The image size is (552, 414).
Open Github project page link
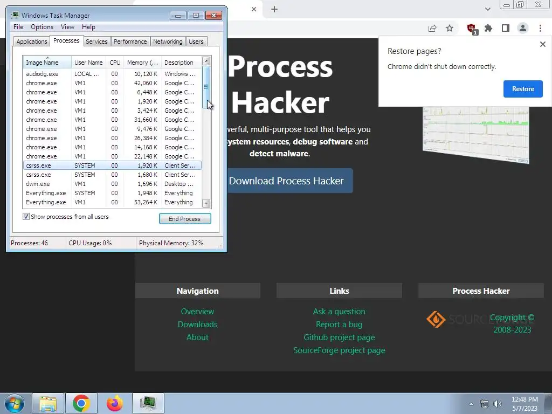340,337
